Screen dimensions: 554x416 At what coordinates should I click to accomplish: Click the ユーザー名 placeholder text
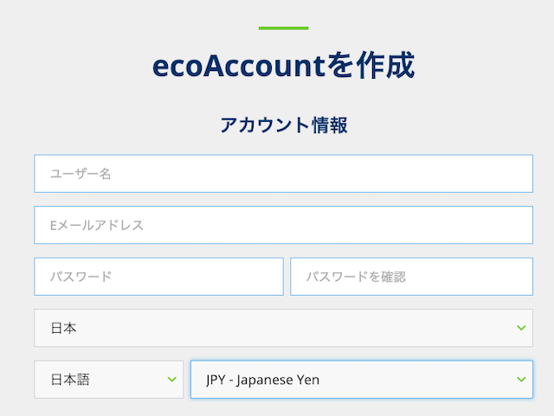(81, 174)
